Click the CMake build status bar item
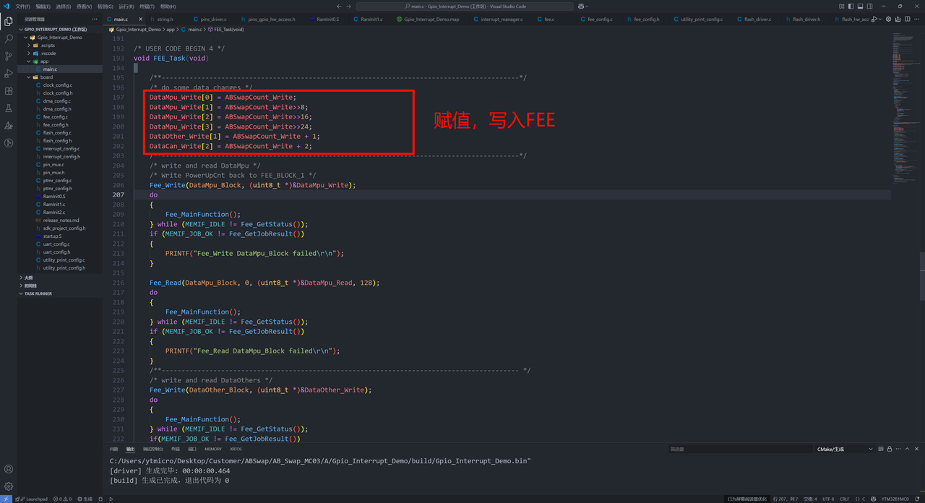 (85, 499)
